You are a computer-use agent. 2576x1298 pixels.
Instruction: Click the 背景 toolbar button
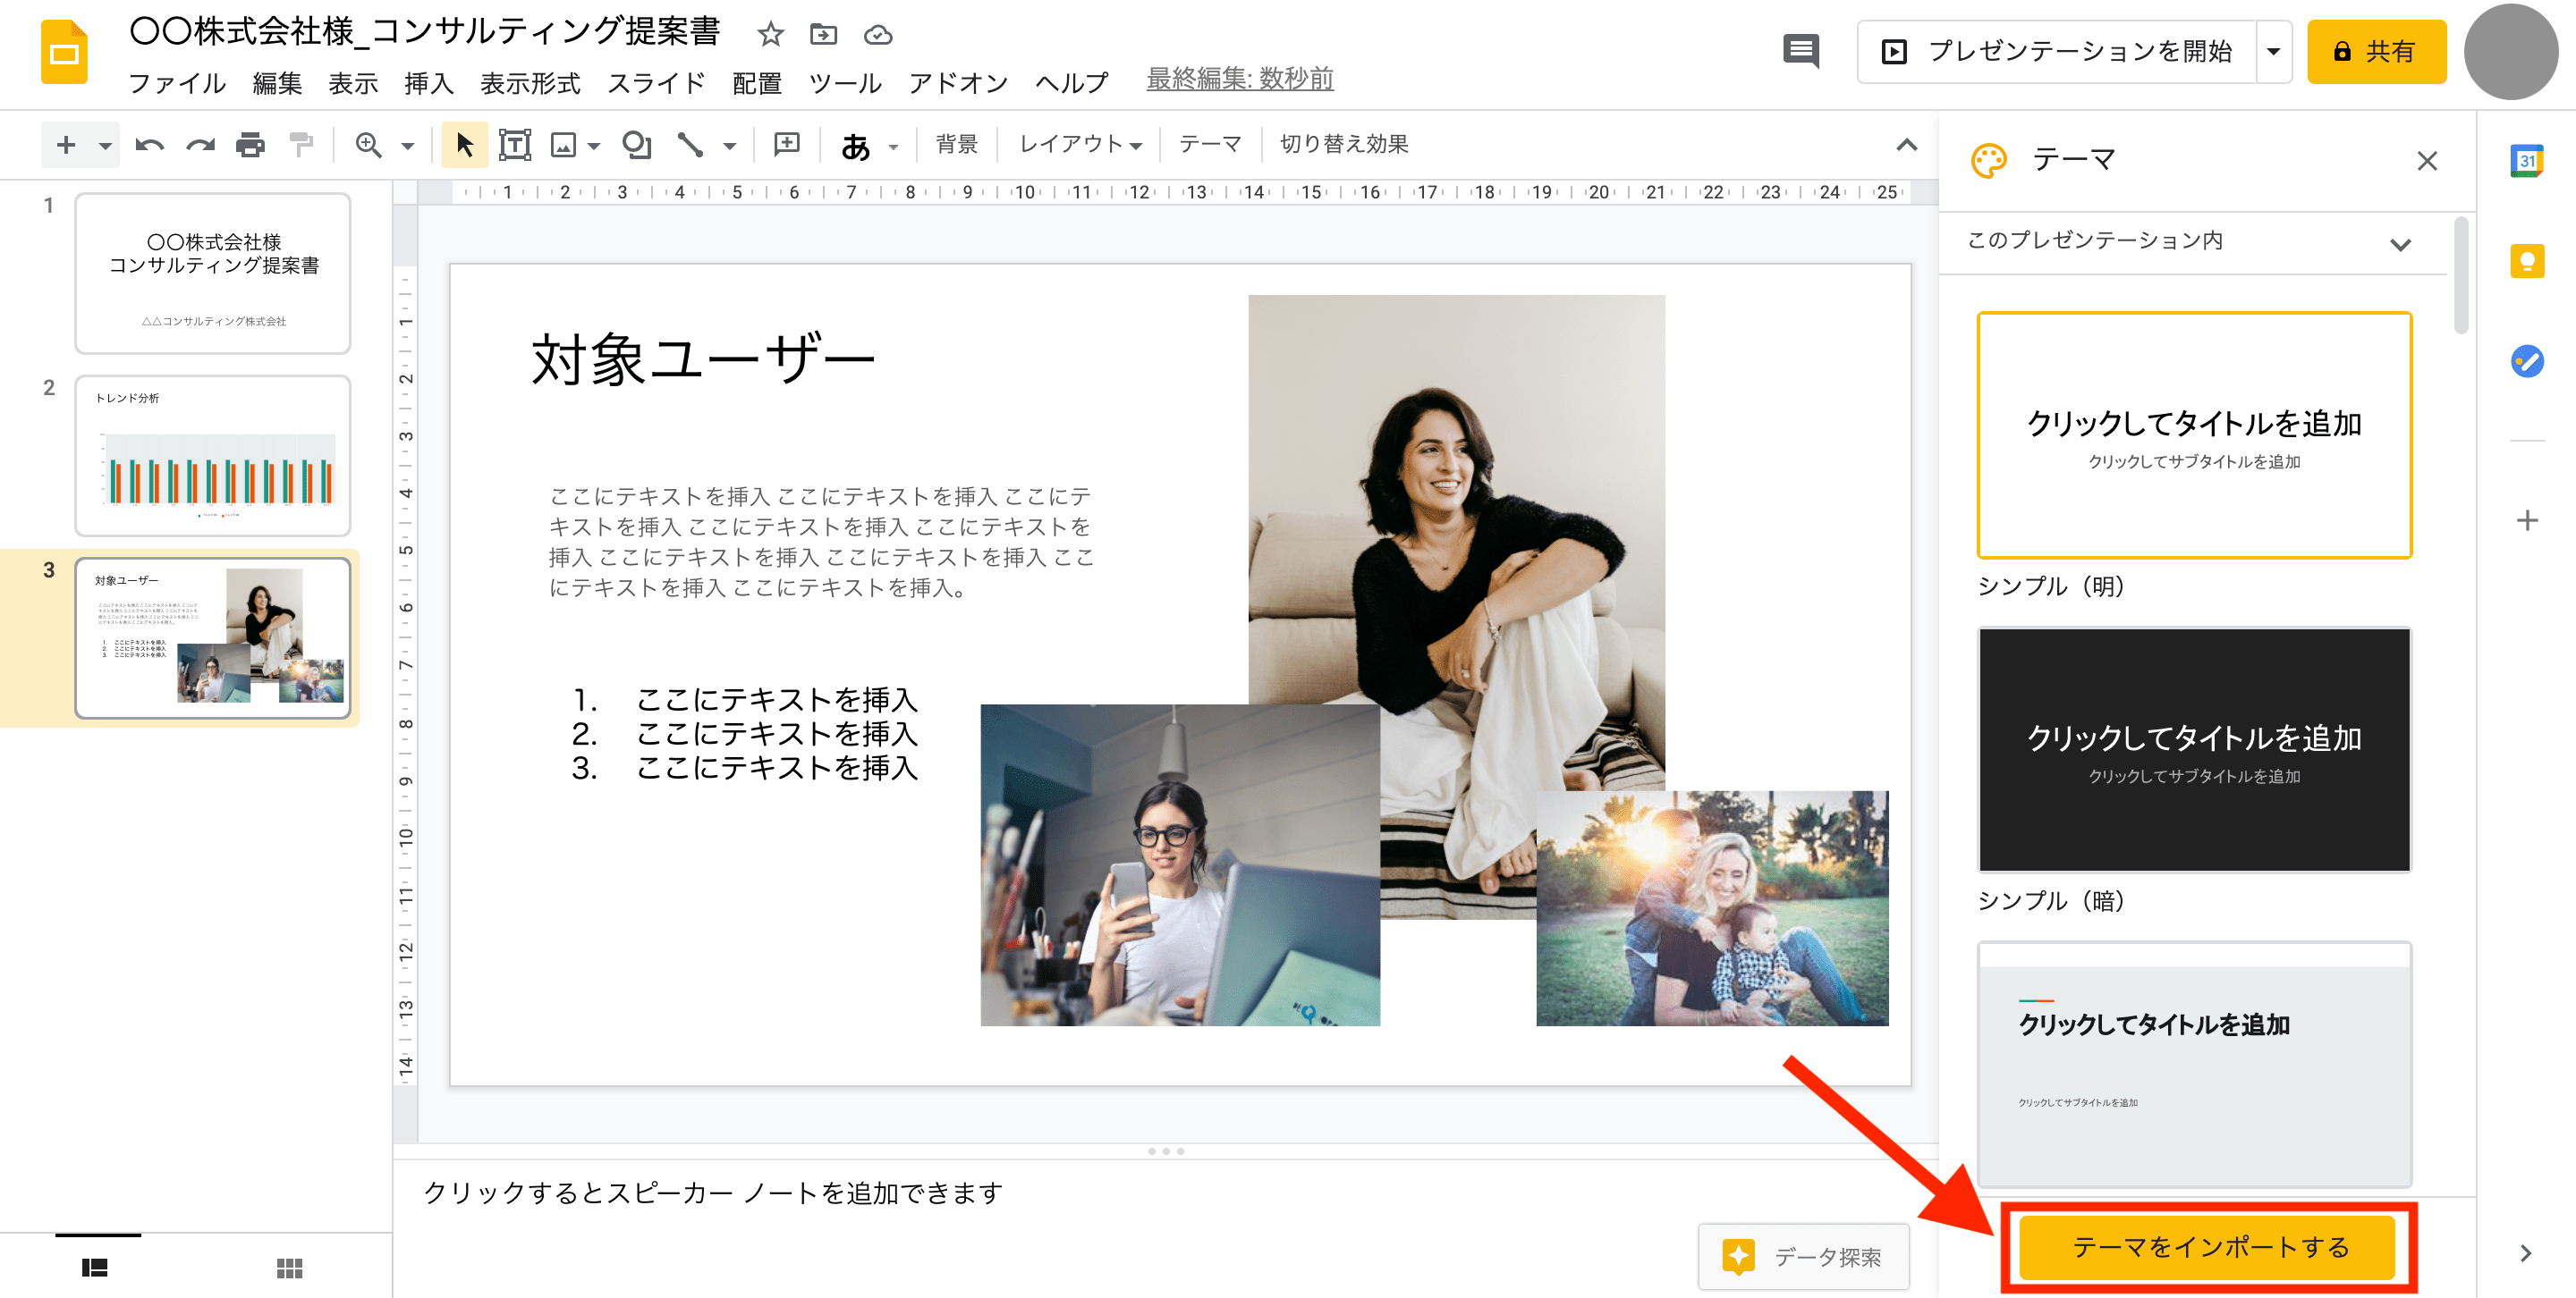956,145
